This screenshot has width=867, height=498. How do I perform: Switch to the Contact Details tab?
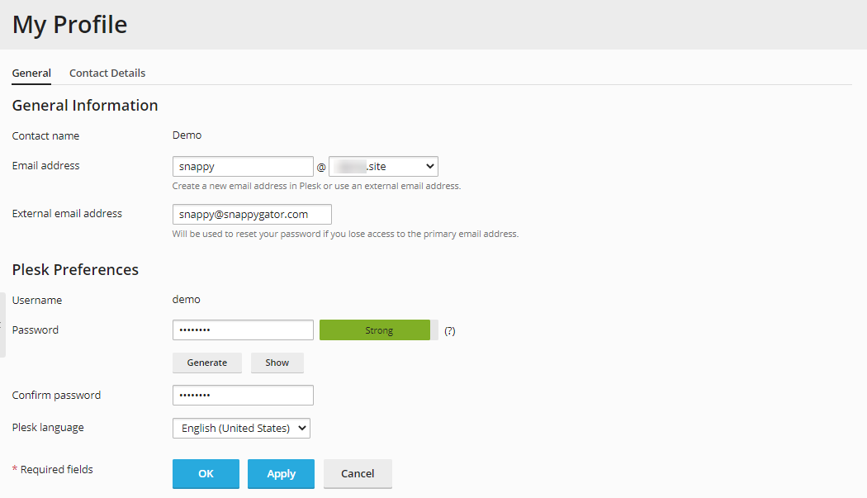107,73
